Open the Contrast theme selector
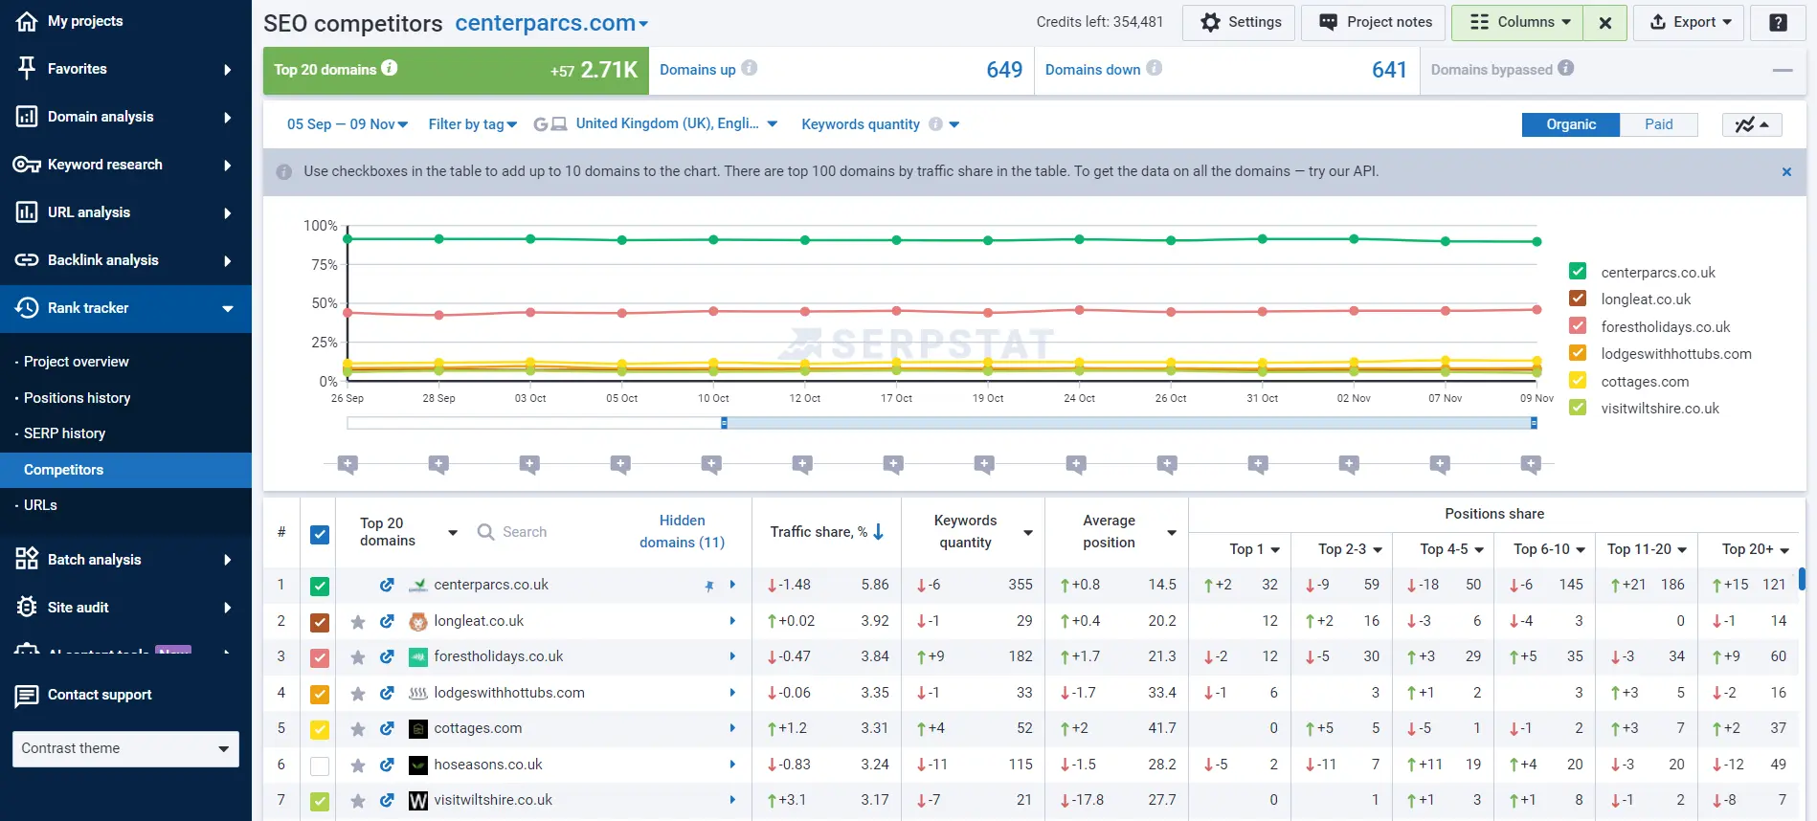The width and height of the screenshot is (1817, 821). click(x=125, y=748)
